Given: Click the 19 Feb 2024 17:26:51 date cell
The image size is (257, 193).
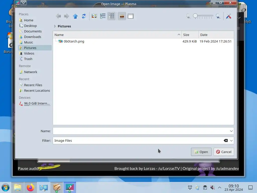Looking at the screenshot, I should pyautogui.click(x=216, y=41).
